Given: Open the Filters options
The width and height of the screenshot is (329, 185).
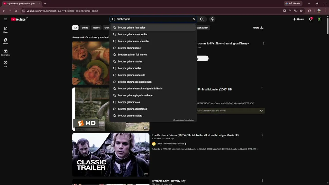Looking at the screenshot, I should point(258,28).
